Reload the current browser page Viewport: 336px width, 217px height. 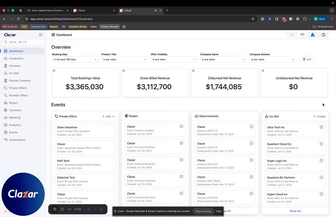click(x=18, y=19)
